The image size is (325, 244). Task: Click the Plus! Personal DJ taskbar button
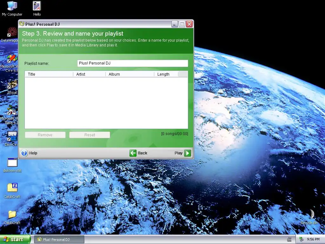click(59, 240)
